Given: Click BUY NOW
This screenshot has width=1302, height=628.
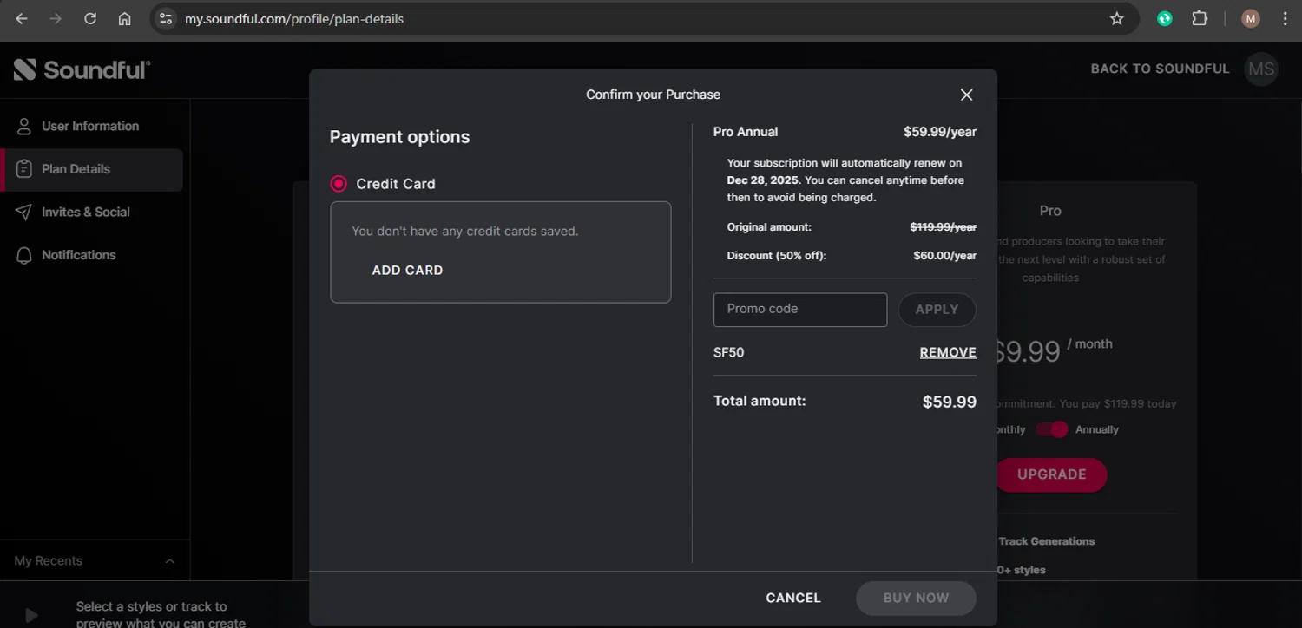Looking at the screenshot, I should click(916, 598).
